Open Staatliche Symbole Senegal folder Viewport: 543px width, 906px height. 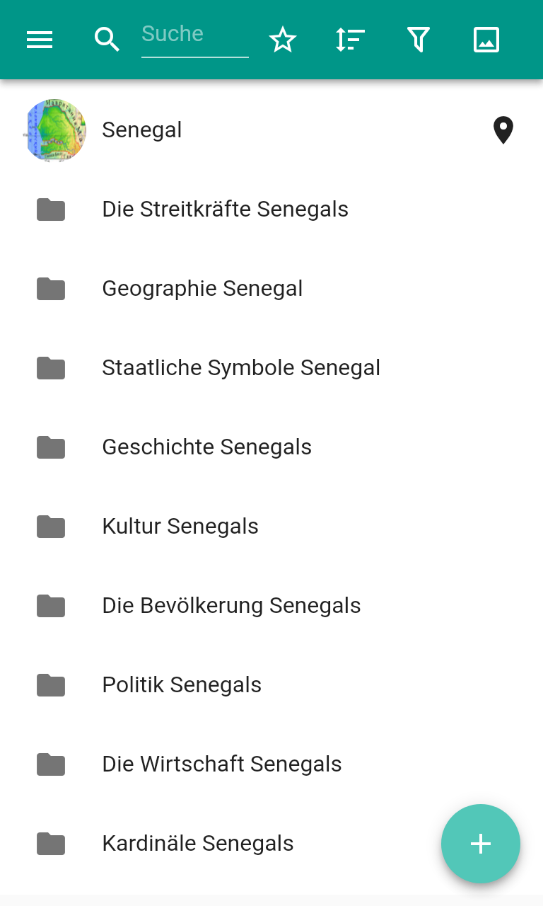click(241, 368)
